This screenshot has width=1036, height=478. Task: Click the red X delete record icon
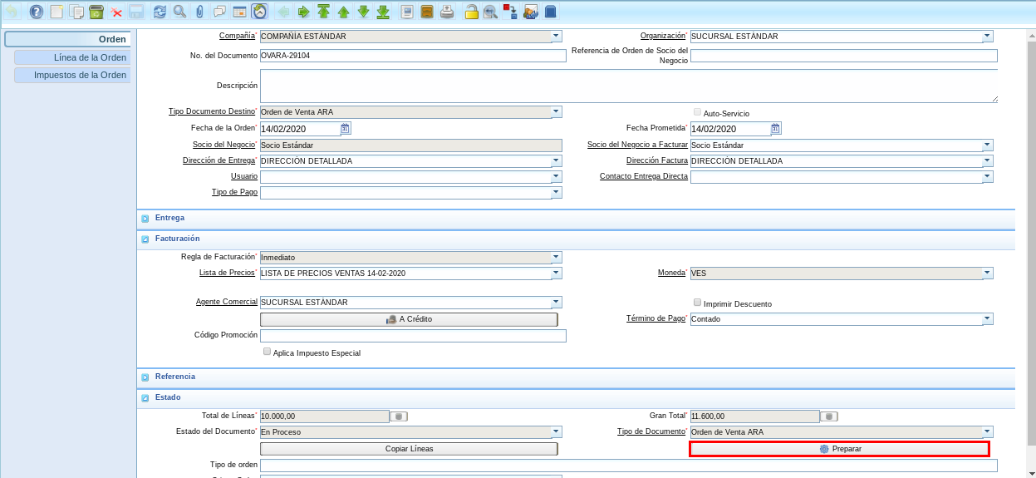[x=116, y=12]
